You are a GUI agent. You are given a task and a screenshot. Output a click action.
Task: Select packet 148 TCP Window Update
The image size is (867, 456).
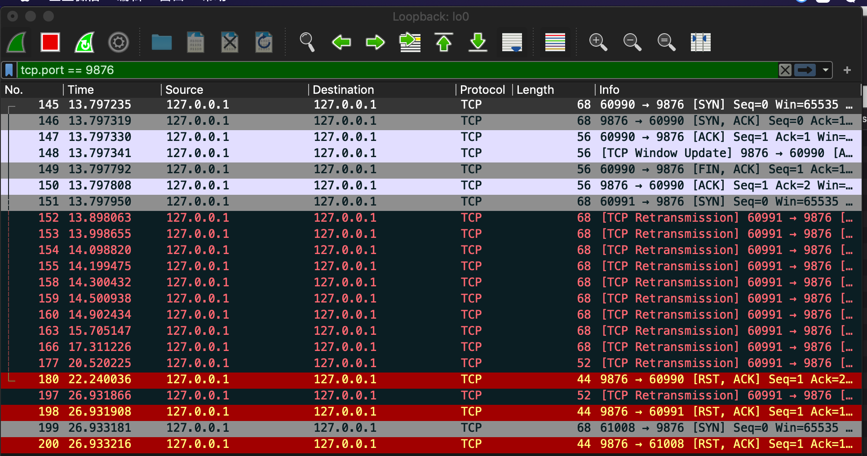coord(431,153)
